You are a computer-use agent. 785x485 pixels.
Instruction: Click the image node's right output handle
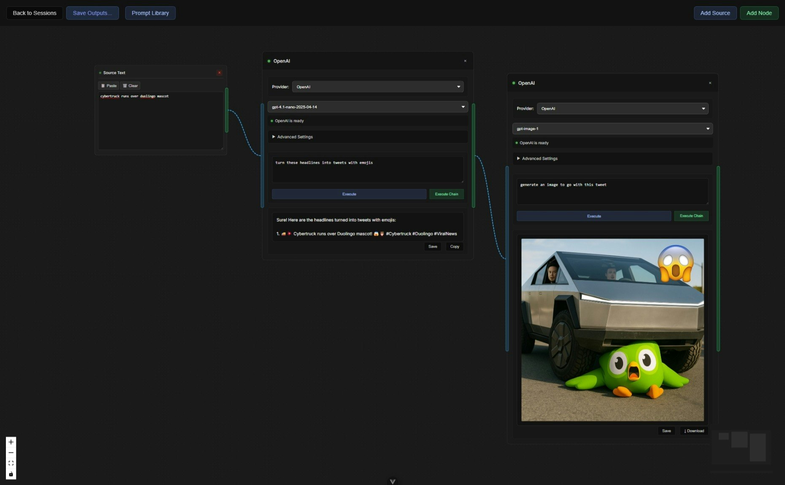[718, 259]
